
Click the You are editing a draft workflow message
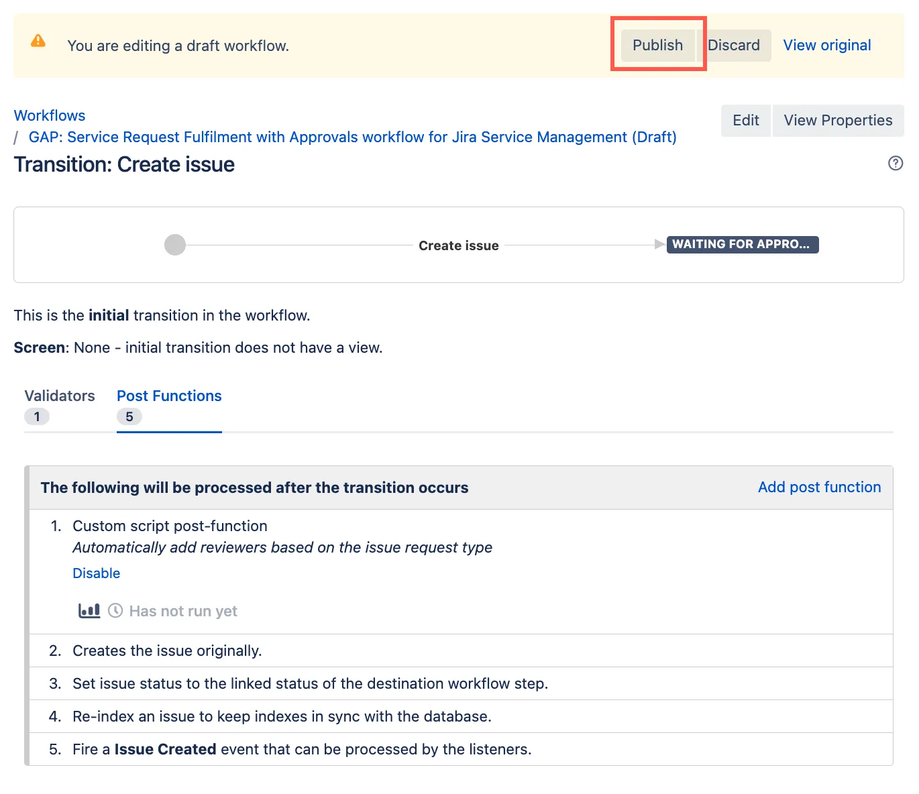(178, 46)
